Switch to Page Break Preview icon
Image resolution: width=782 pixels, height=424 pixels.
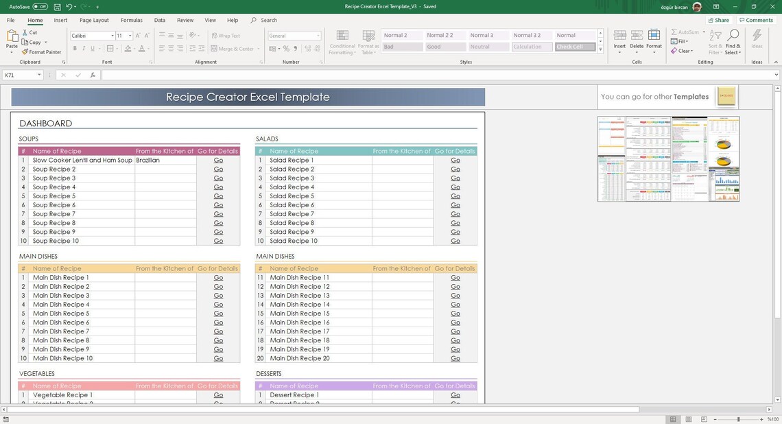704,419
